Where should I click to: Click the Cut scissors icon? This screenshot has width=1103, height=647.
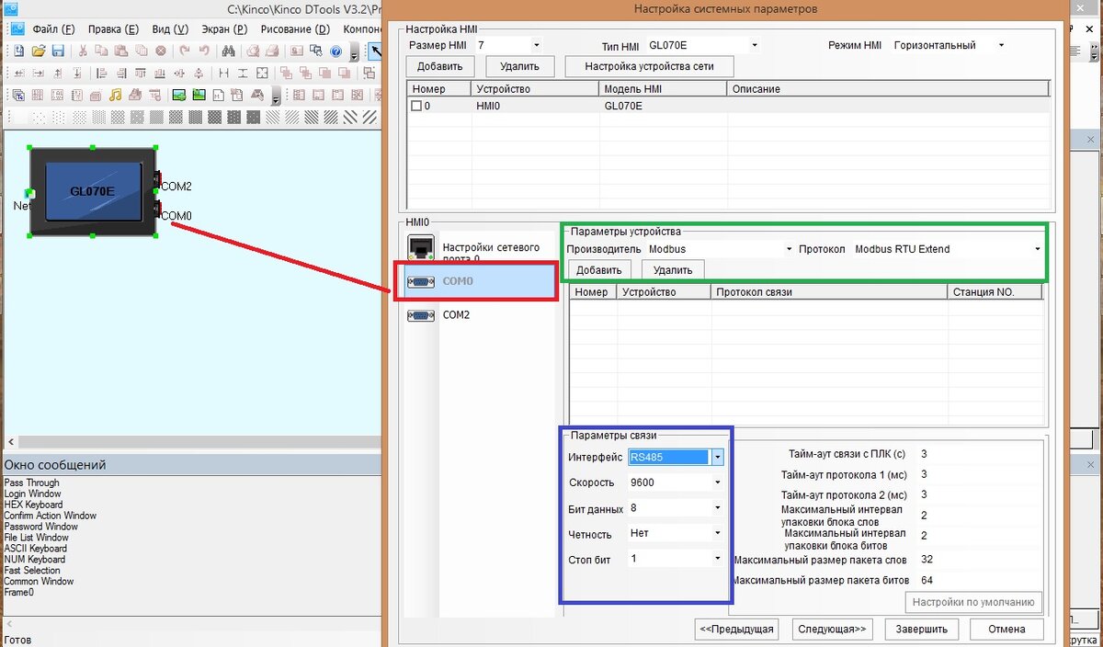click(83, 51)
